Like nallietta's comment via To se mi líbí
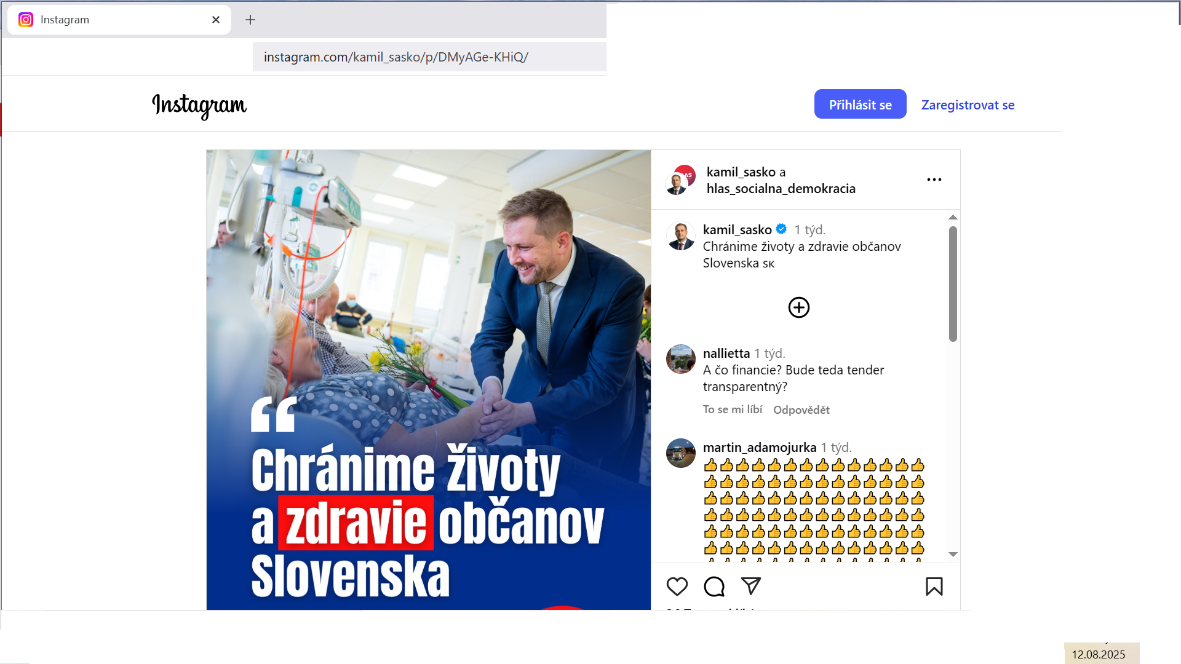The image size is (1181, 664). point(732,409)
